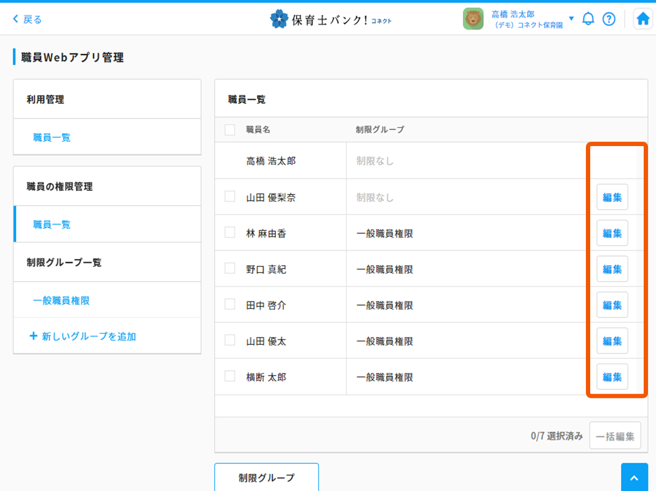This screenshot has width=656, height=491.
Task: Select 職員一覧 under 職員の権限管理
Action: point(52,225)
